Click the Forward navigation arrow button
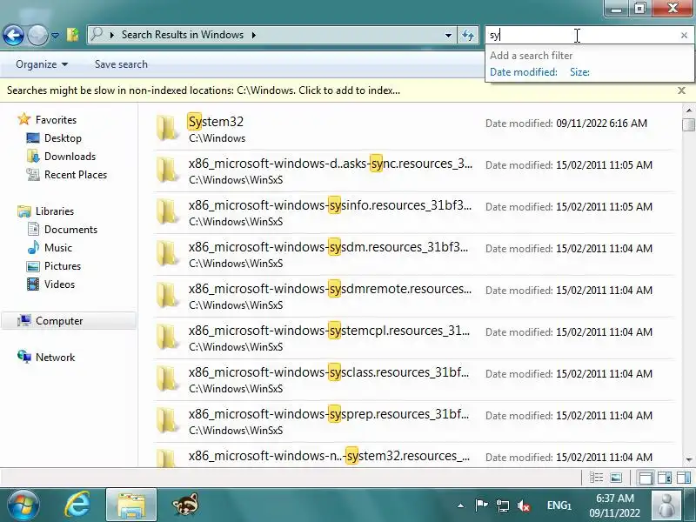Viewport: 696px width, 522px height. (37, 35)
